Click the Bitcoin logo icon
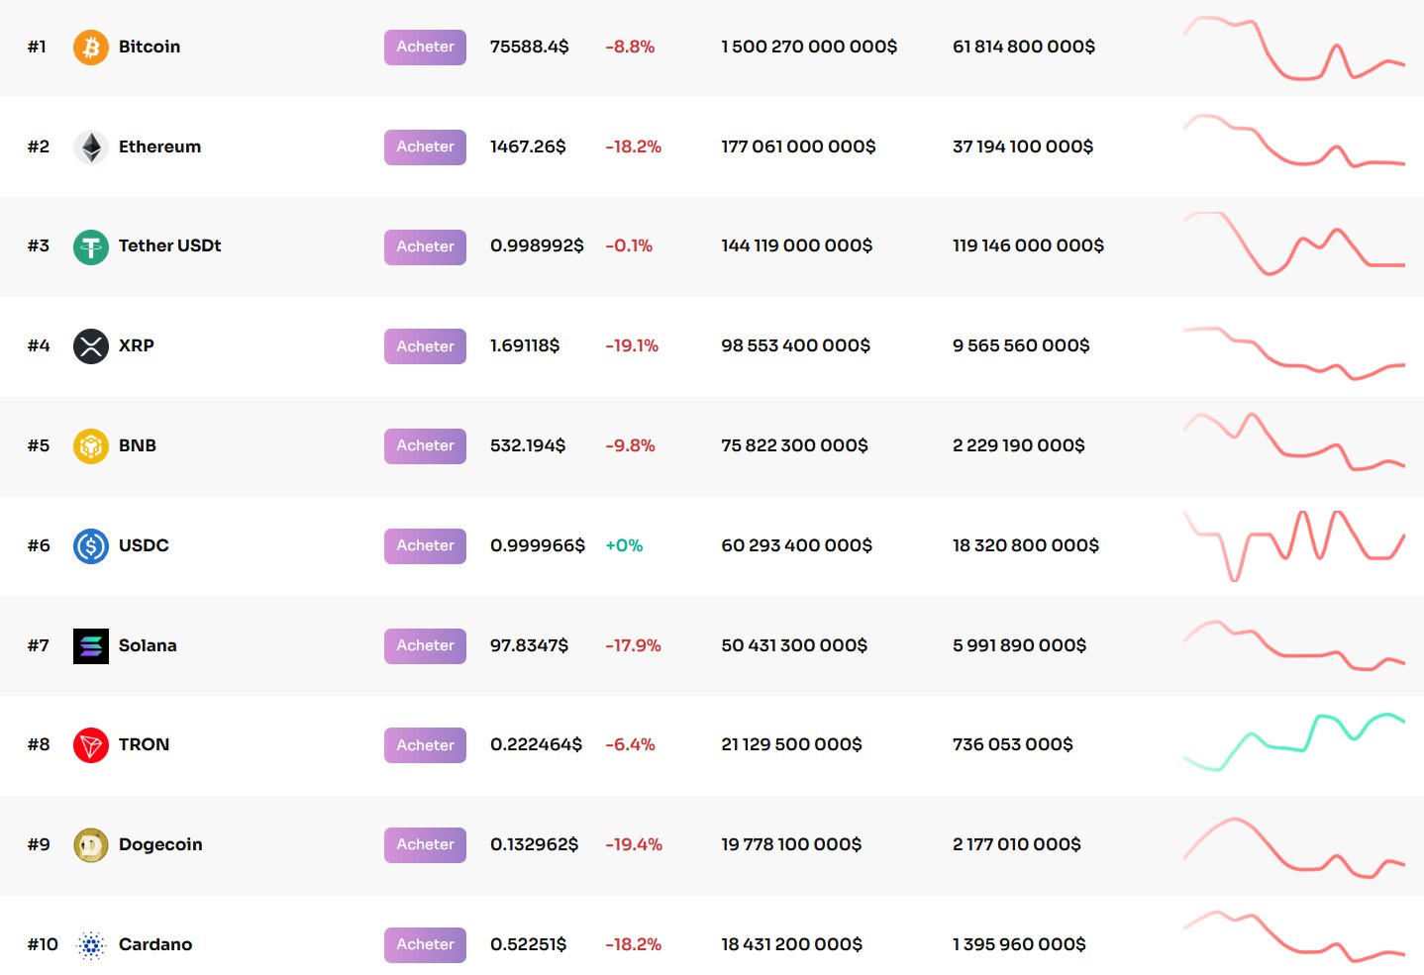The height and width of the screenshot is (975, 1424). pos(90,47)
